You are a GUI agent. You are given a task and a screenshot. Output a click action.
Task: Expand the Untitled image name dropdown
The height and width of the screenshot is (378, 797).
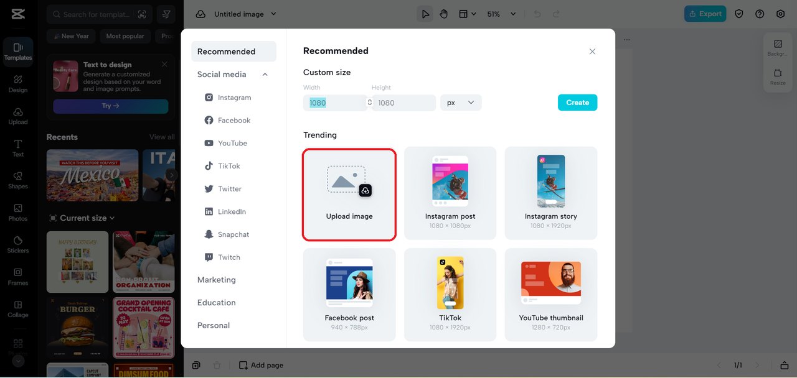click(273, 14)
